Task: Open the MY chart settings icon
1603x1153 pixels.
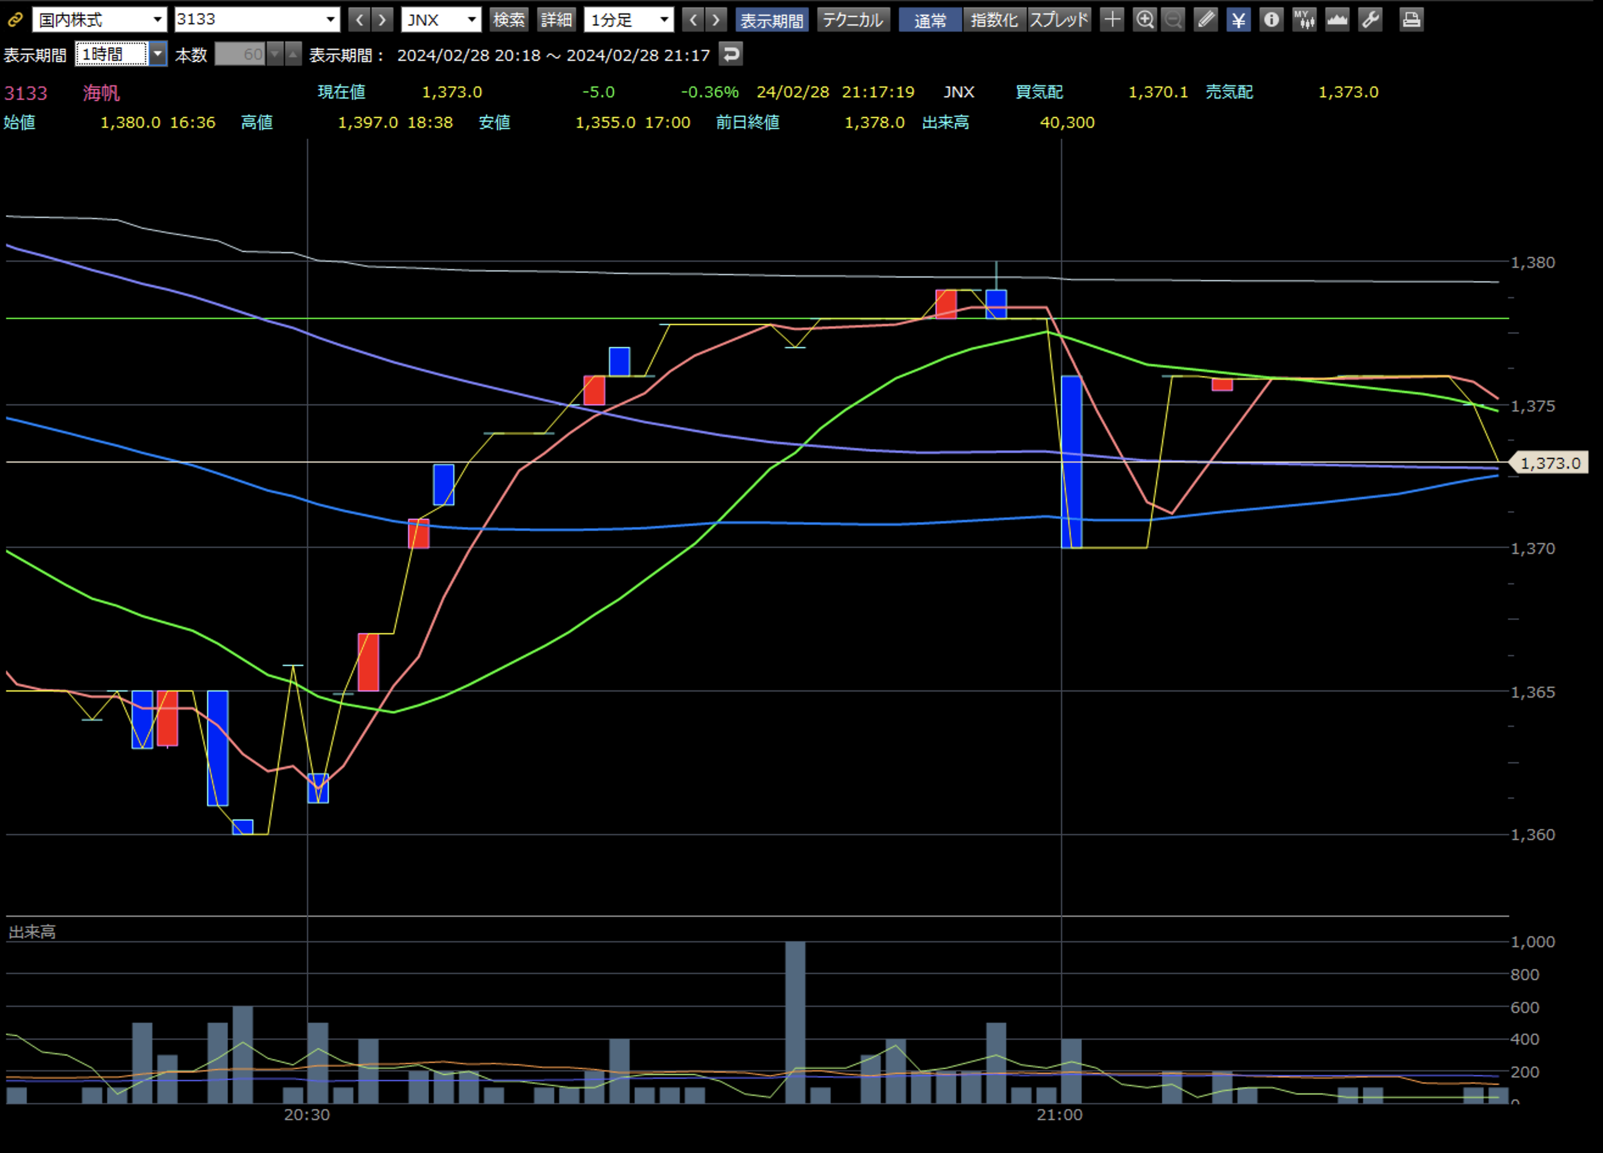Action: 1304,19
